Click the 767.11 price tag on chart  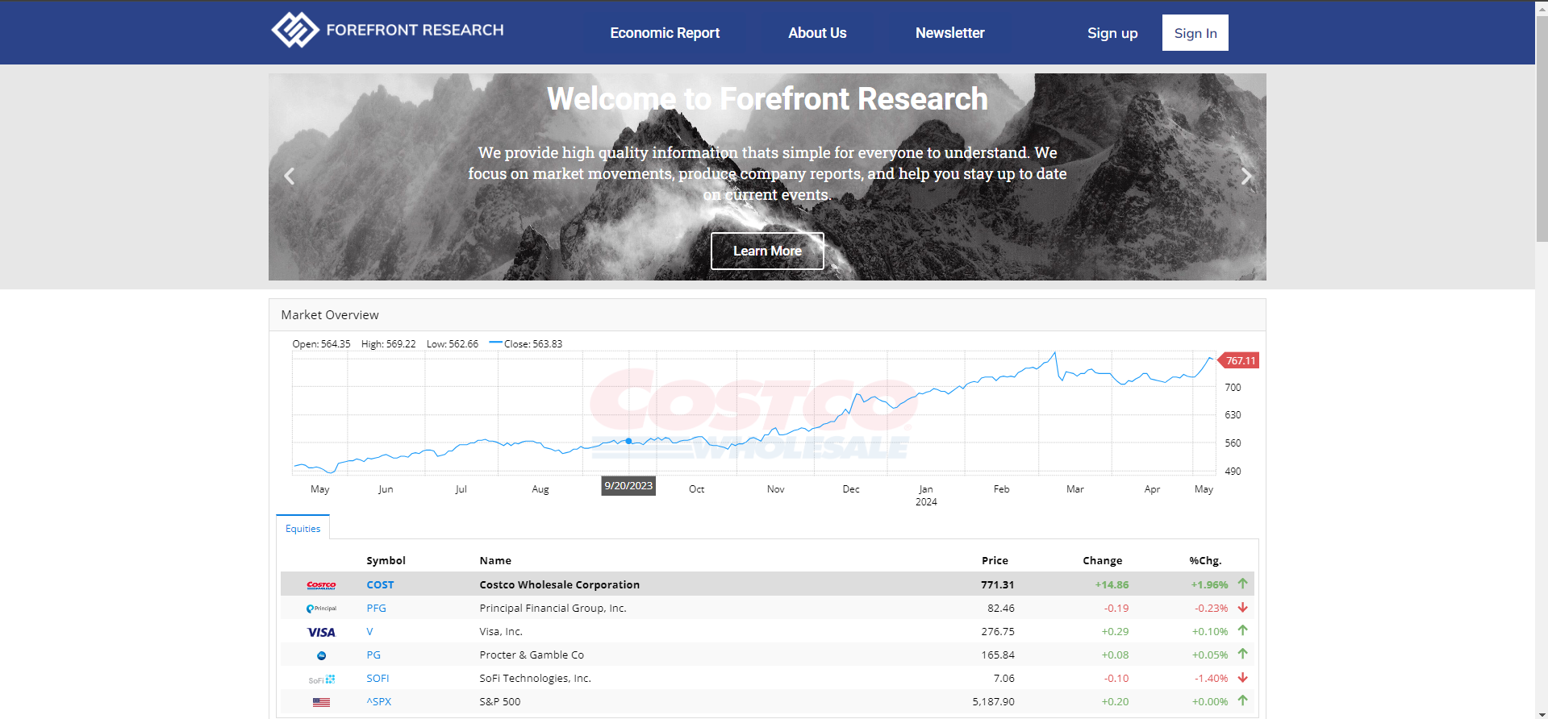point(1239,360)
